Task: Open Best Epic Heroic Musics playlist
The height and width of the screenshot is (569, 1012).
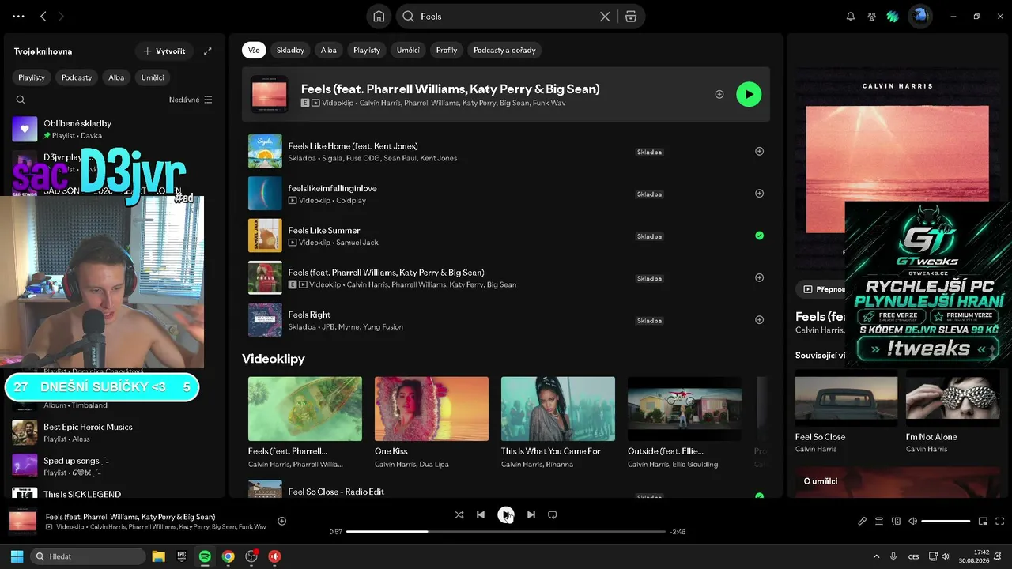Action: (114, 432)
